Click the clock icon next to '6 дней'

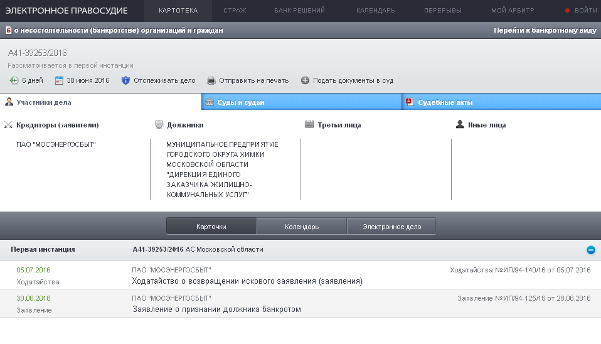14,80
